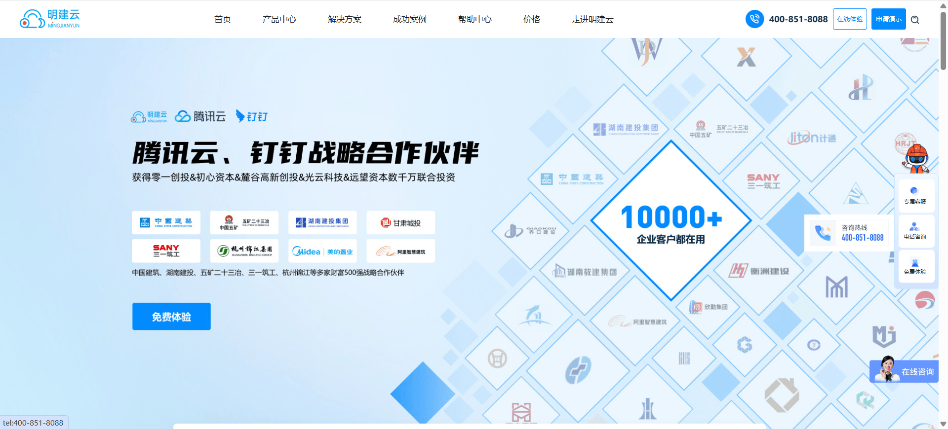Click the robot mascot icon
This screenshot has height=429, width=948.
(917, 159)
